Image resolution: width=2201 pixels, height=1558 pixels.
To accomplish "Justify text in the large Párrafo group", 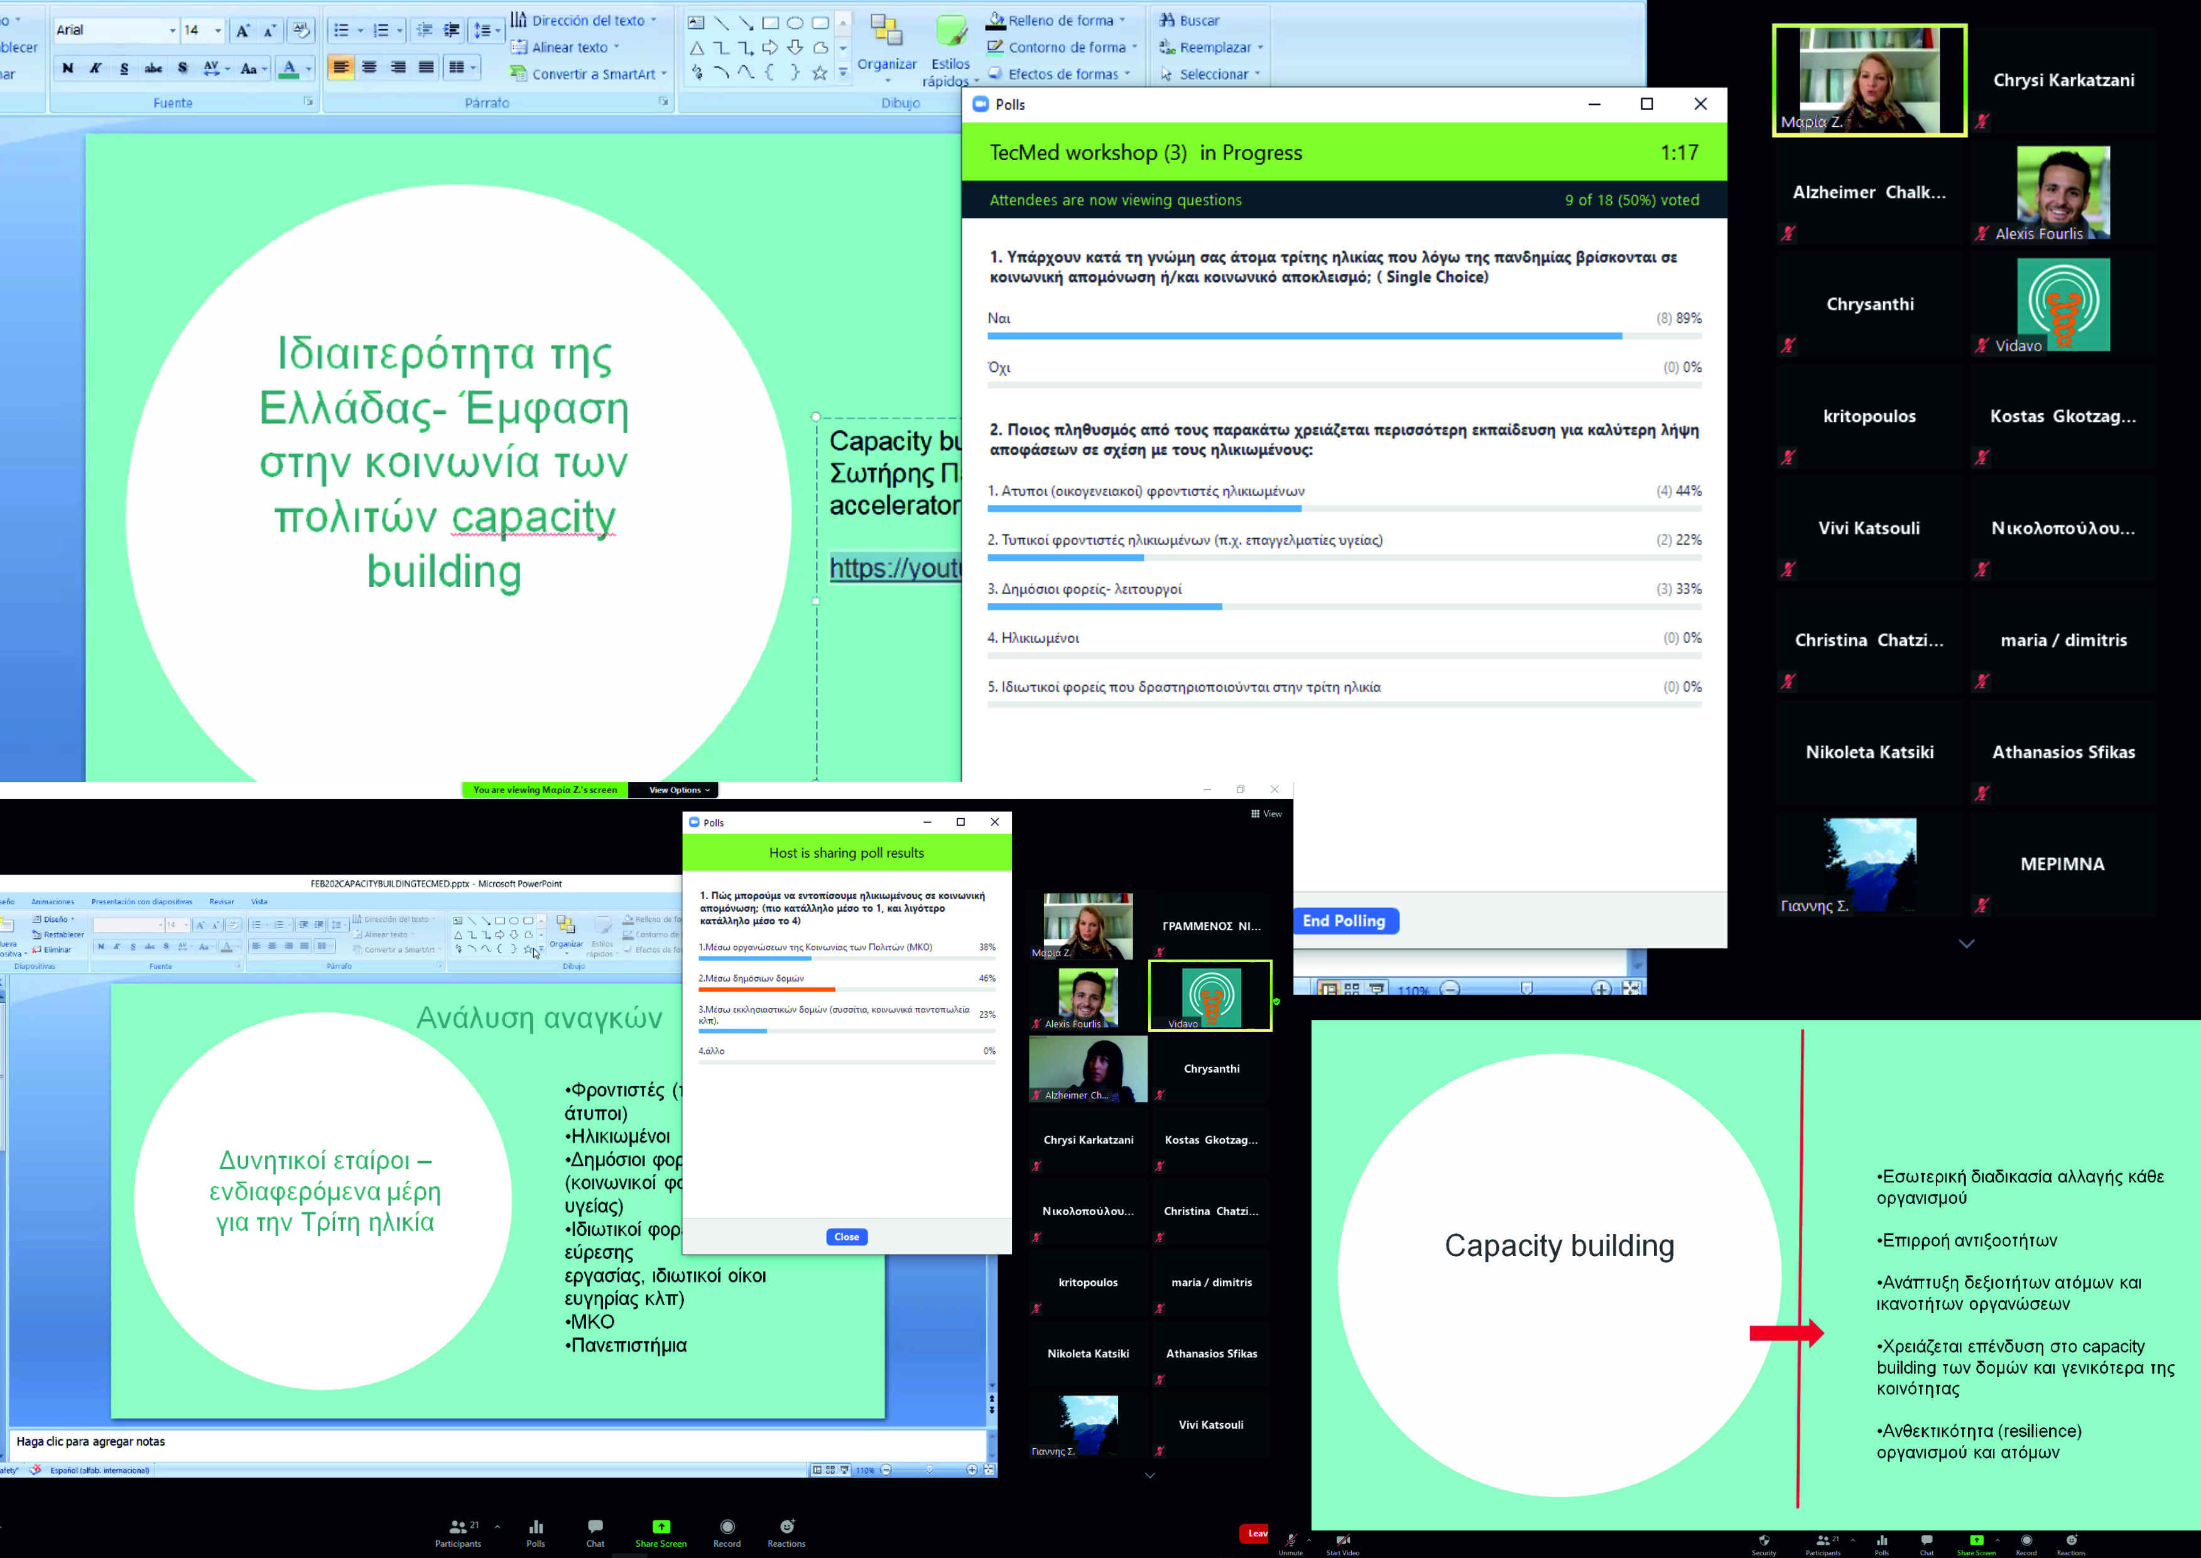I will coord(427,67).
